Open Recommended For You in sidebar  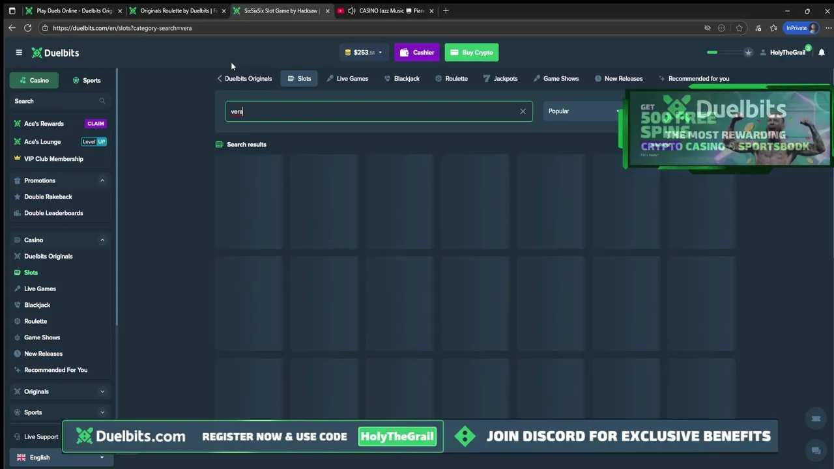pyautogui.click(x=55, y=371)
